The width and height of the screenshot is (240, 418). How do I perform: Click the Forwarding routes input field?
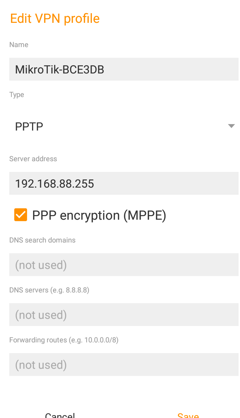tap(124, 365)
